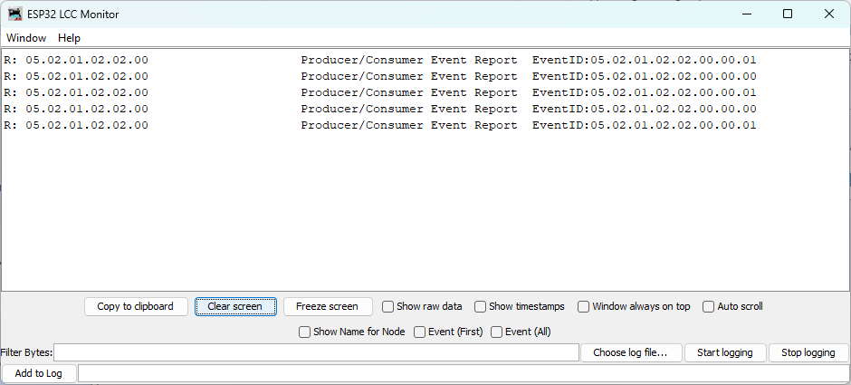Focus the Filter Bytes input field

(x=317, y=352)
